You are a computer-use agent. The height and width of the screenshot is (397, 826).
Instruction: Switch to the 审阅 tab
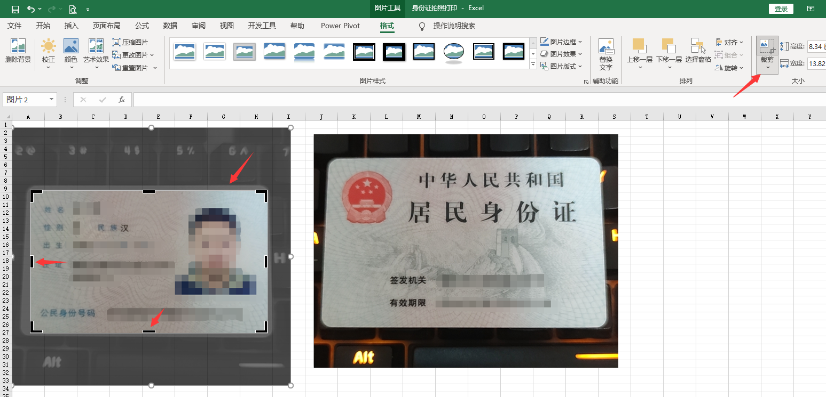pyautogui.click(x=199, y=26)
